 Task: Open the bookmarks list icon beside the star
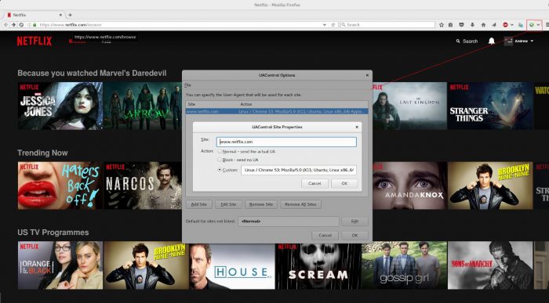(451, 25)
